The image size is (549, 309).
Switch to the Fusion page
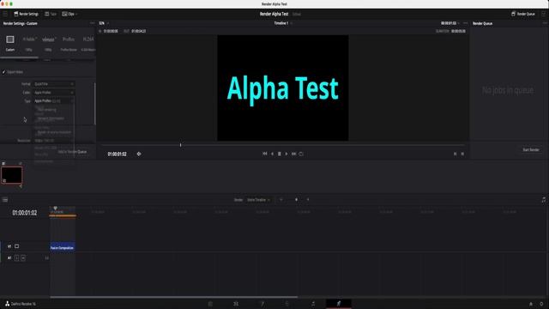[x=287, y=303]
